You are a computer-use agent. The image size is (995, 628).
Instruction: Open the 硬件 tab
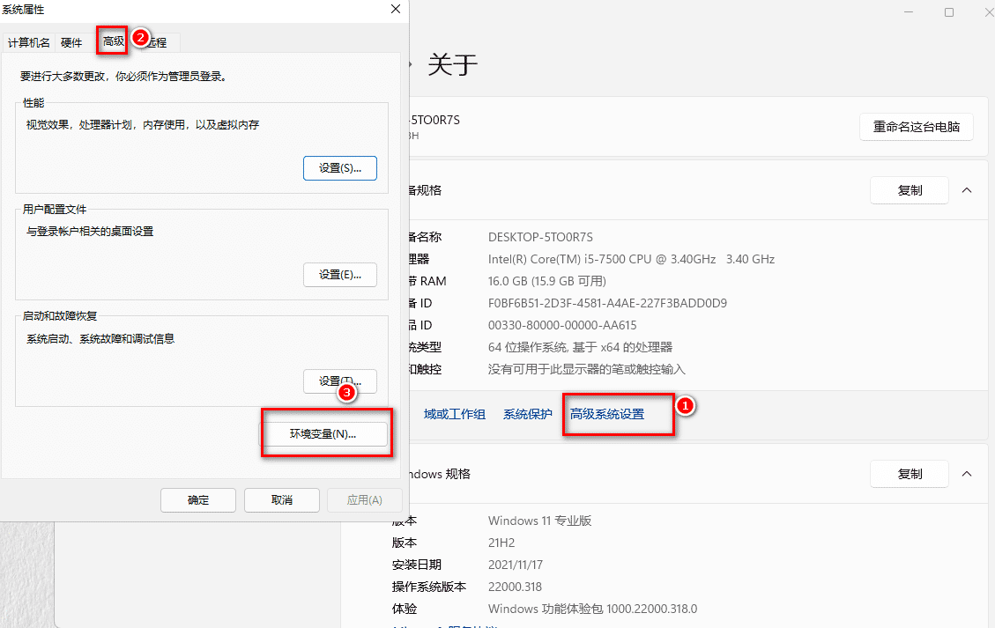[x=71, y=42]
